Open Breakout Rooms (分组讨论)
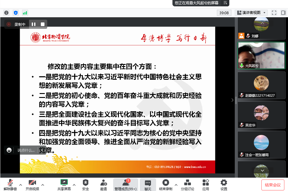Viewport: 288px width, 191px height. coord(187,185)
